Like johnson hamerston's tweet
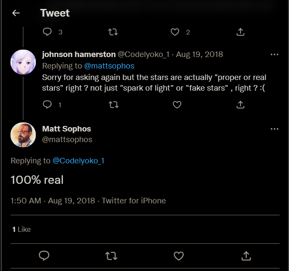 [x=177, y=105]
